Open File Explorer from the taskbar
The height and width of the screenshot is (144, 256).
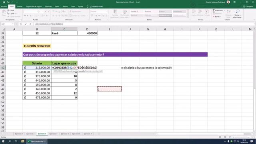coord(22,141)
